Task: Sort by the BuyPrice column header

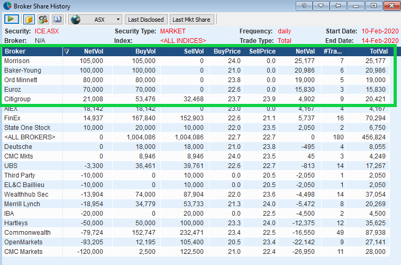Action: point(227,51)
